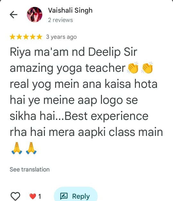View the reviewer's 2 reviews
173x201 pixels.
(x=61, y=20)
